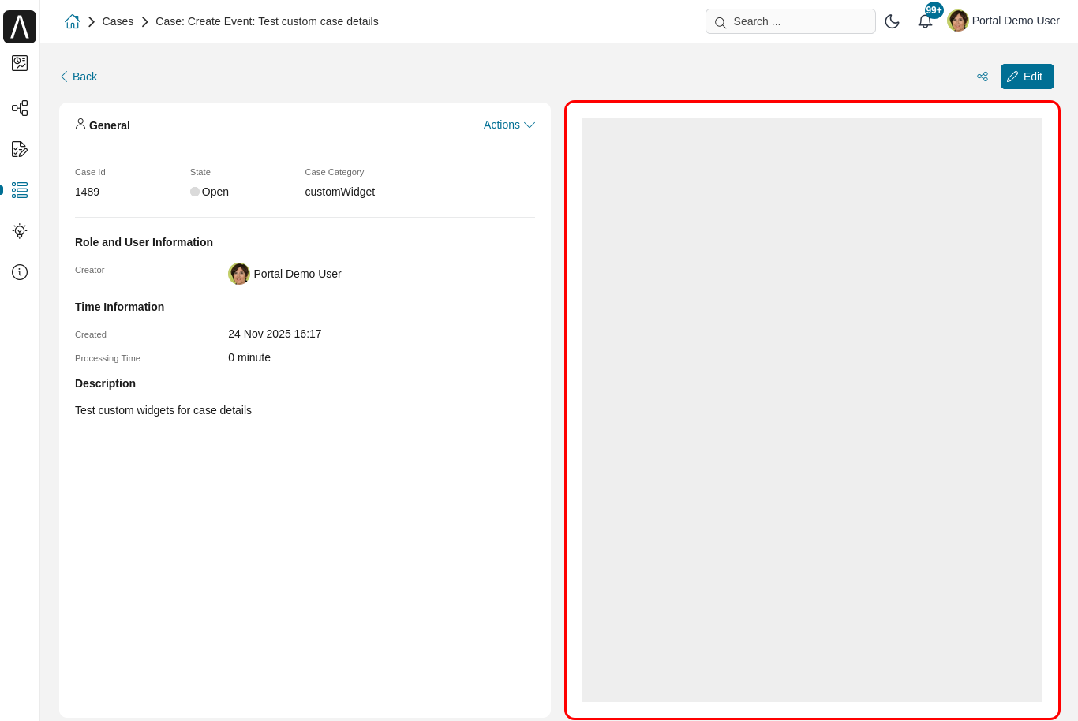Open Tasks from the sidebar
This screenshot has width=1078, height=721.
pyautogui.click(x=19, y=149)
